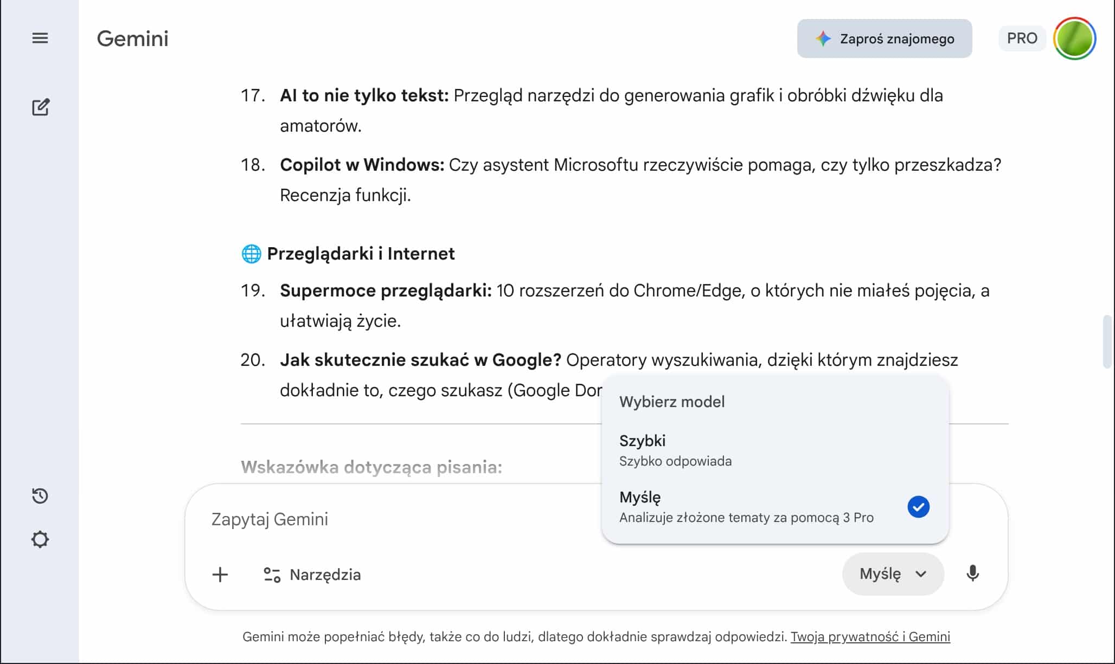The width and height of the screenshot is (1115, 664).
Task: Start a new chat with the compose icon
Action: (41, 107)
